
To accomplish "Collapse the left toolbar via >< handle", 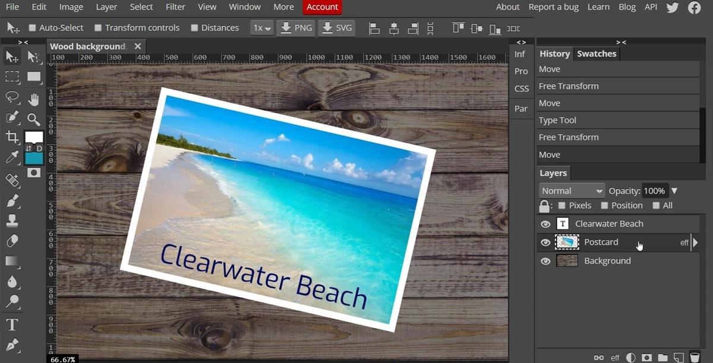I will pos(23,42).
